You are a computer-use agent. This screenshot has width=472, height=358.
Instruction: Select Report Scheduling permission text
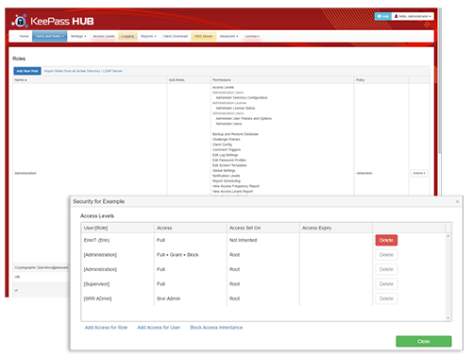coord(227,180)
